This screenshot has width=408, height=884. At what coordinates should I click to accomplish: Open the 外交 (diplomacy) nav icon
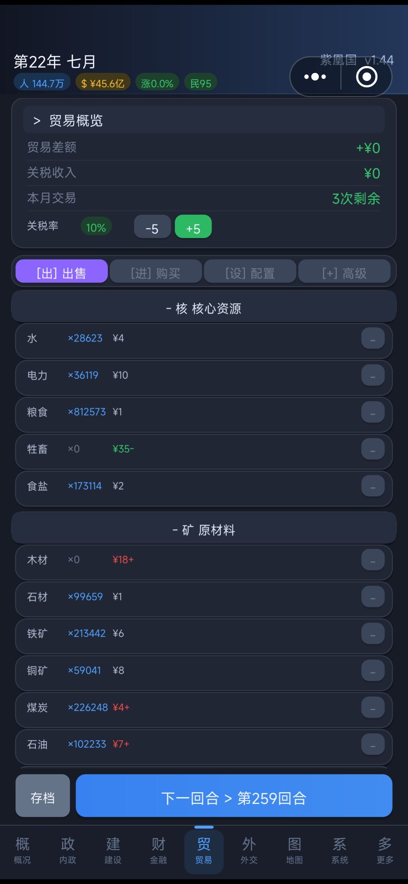coord(249,850)
